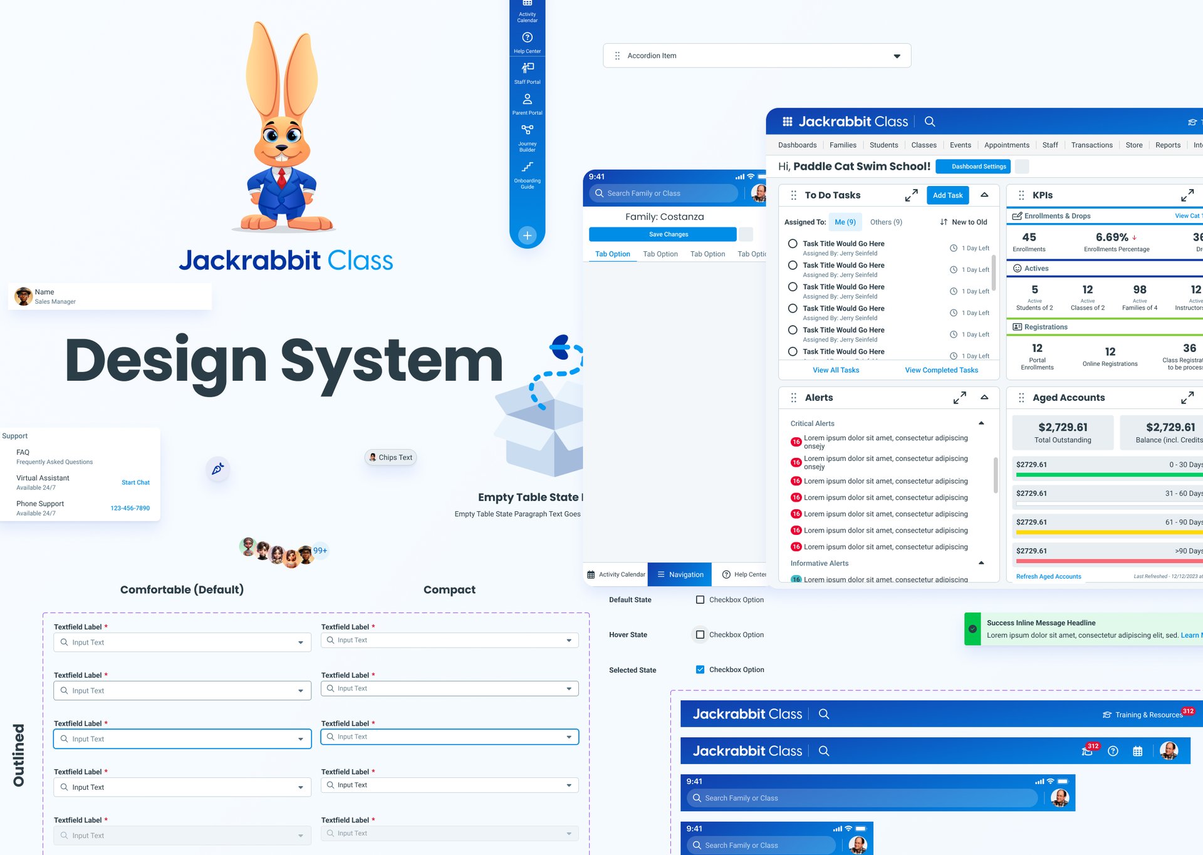Expand the Accordion Item arrow
Viewport: 1203px width, 855px height.
897,56
